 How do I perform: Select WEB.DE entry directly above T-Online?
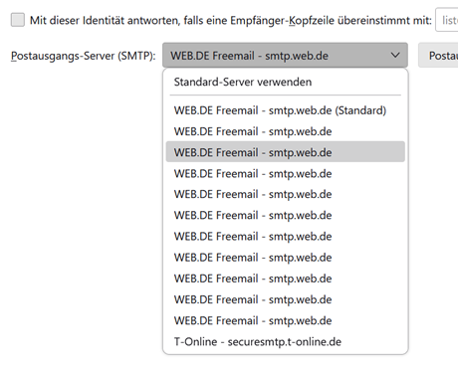[x=286, y=320]
